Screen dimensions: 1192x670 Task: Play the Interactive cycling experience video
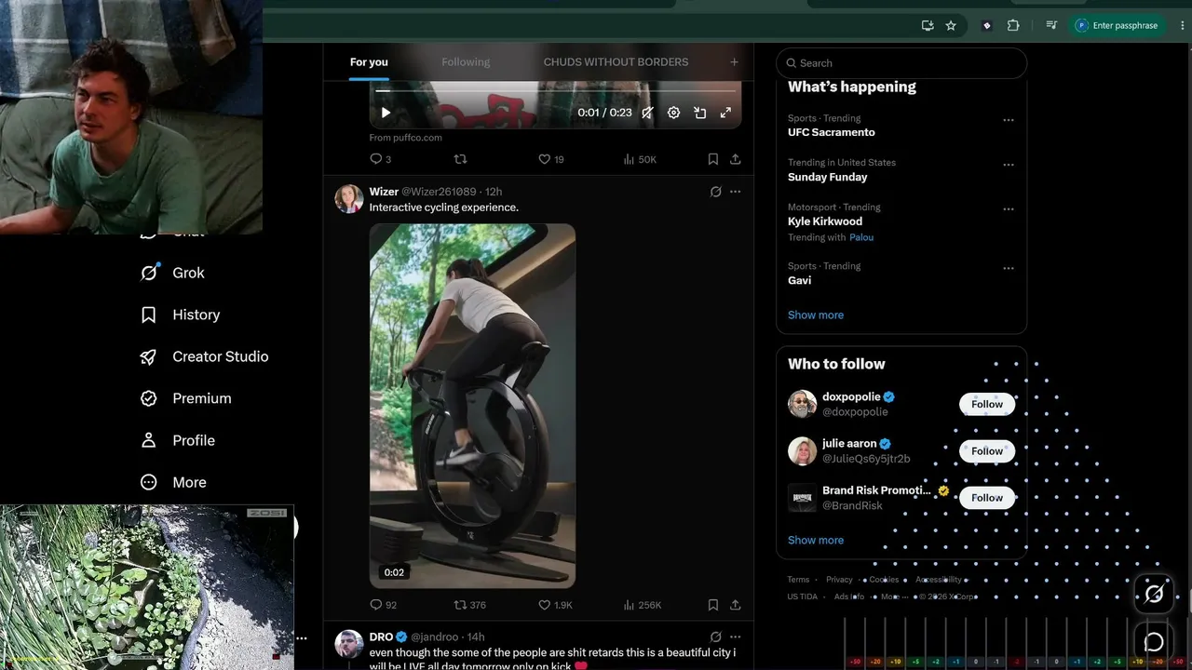coord(472,406)
